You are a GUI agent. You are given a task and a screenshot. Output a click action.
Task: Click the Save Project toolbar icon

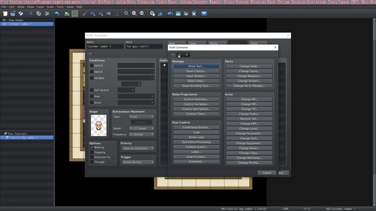point(21,13)
